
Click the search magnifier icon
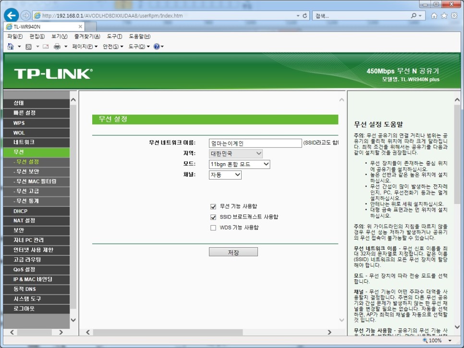(414, 16)
